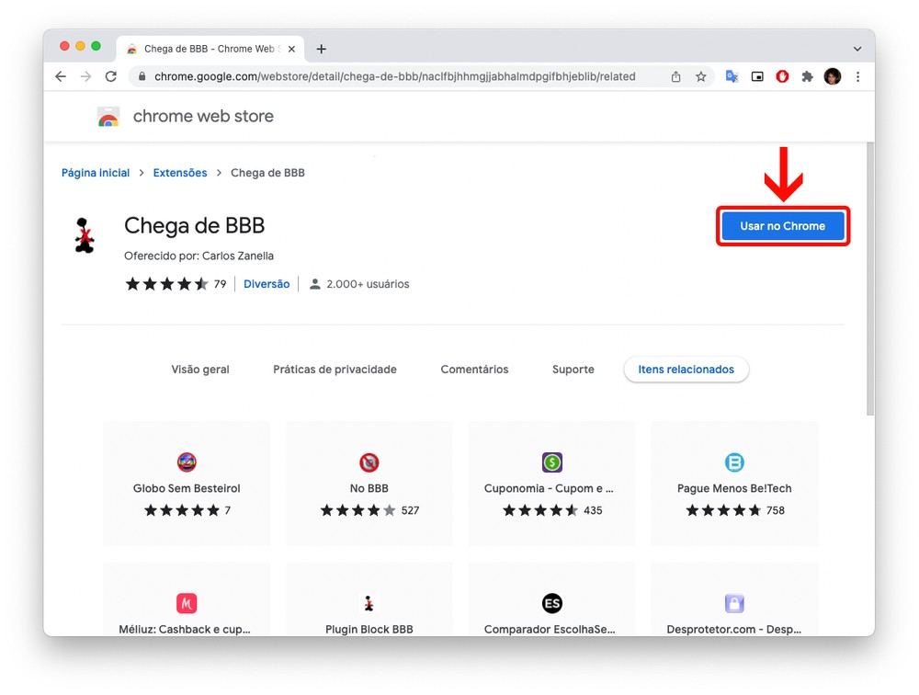Open the Comentários tab
Viewport: 919px width, 695px height.
(x=474, y=370)
